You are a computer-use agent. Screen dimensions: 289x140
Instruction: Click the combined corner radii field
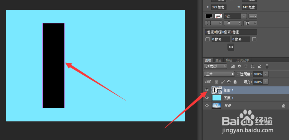[x=231, y=32]
